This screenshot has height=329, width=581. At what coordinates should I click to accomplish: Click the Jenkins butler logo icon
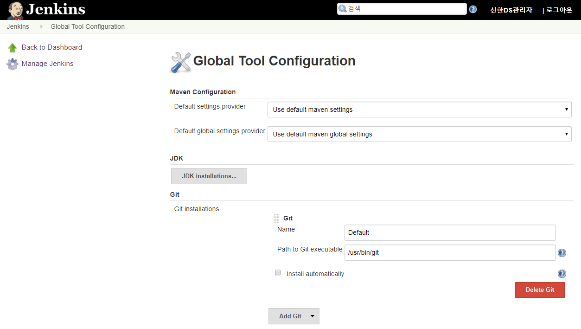click(15, 10)
